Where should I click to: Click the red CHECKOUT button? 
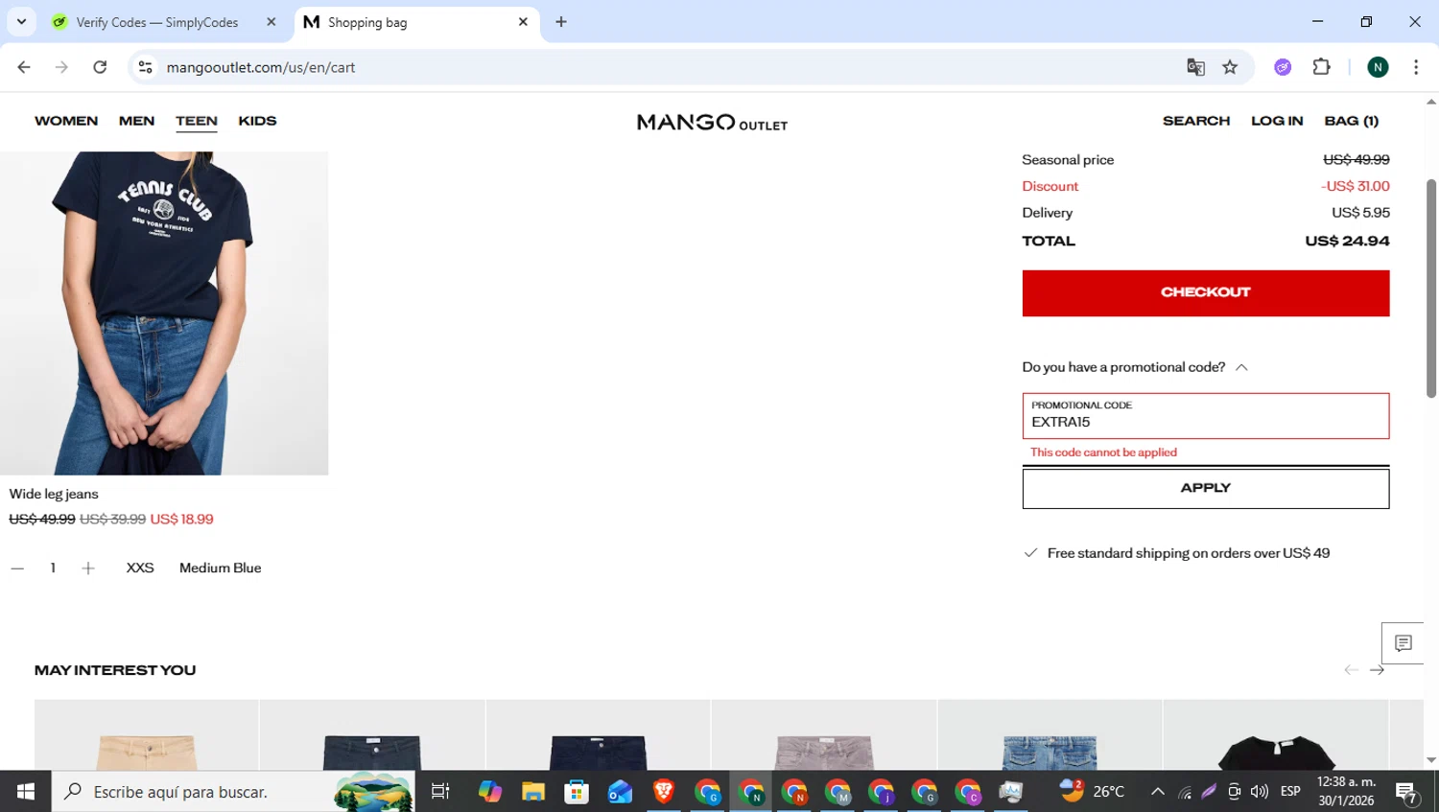pyautogui.click(x=1206, y=292)
